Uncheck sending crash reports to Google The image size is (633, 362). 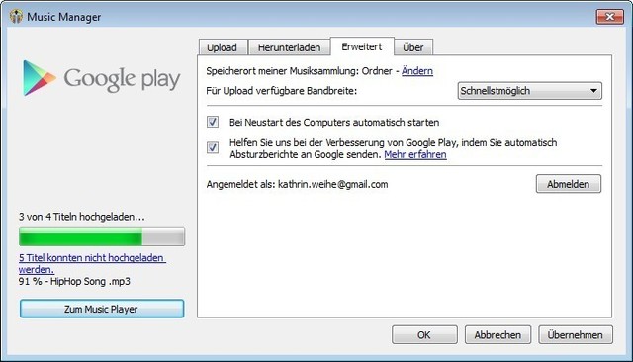tap(213, 147)
